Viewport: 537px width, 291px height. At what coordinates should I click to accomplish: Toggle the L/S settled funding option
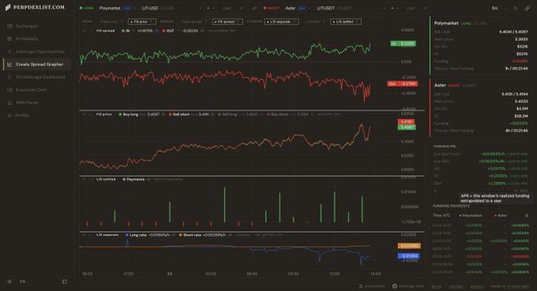[346, 21]
